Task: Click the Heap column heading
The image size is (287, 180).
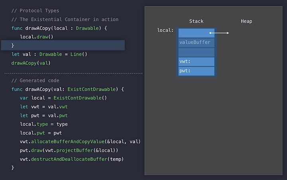Action: click(x=246, y=22)
